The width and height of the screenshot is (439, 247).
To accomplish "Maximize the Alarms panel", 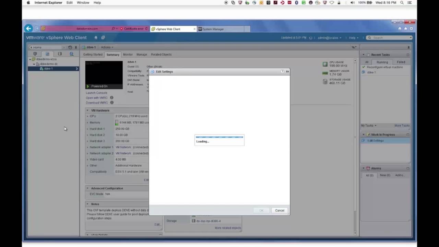I will (408, 168).
